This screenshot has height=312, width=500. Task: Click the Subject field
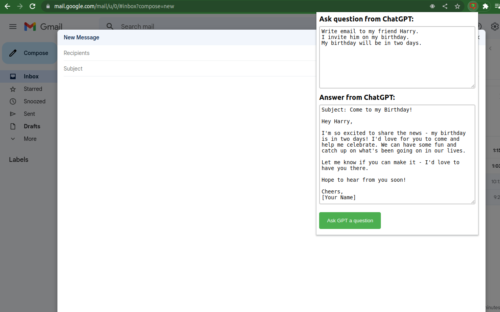189,69
